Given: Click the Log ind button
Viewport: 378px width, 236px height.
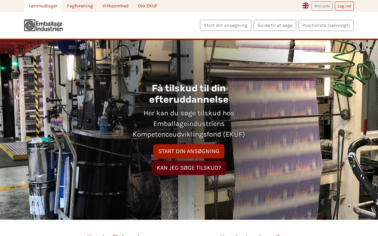Looking at the screenshot, I should pyautogui.click(x=344, y=6).
